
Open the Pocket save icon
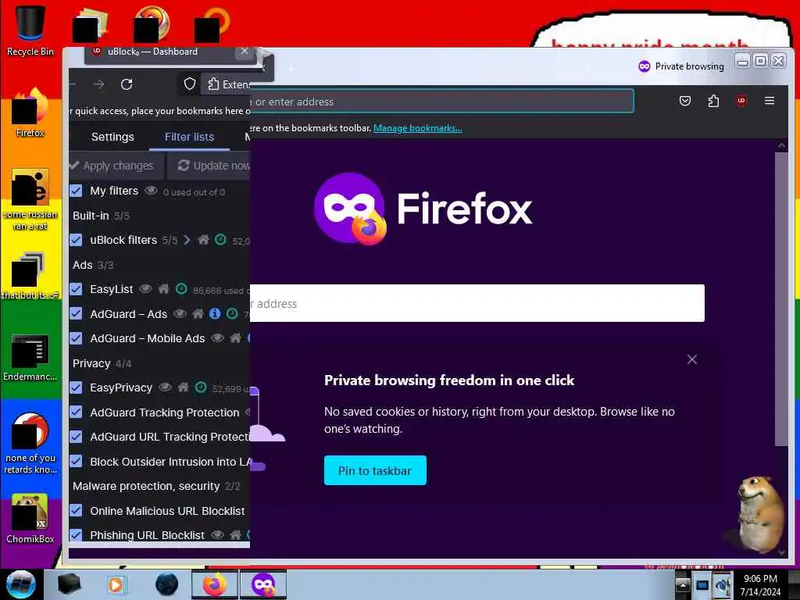(x=685, y=101)
